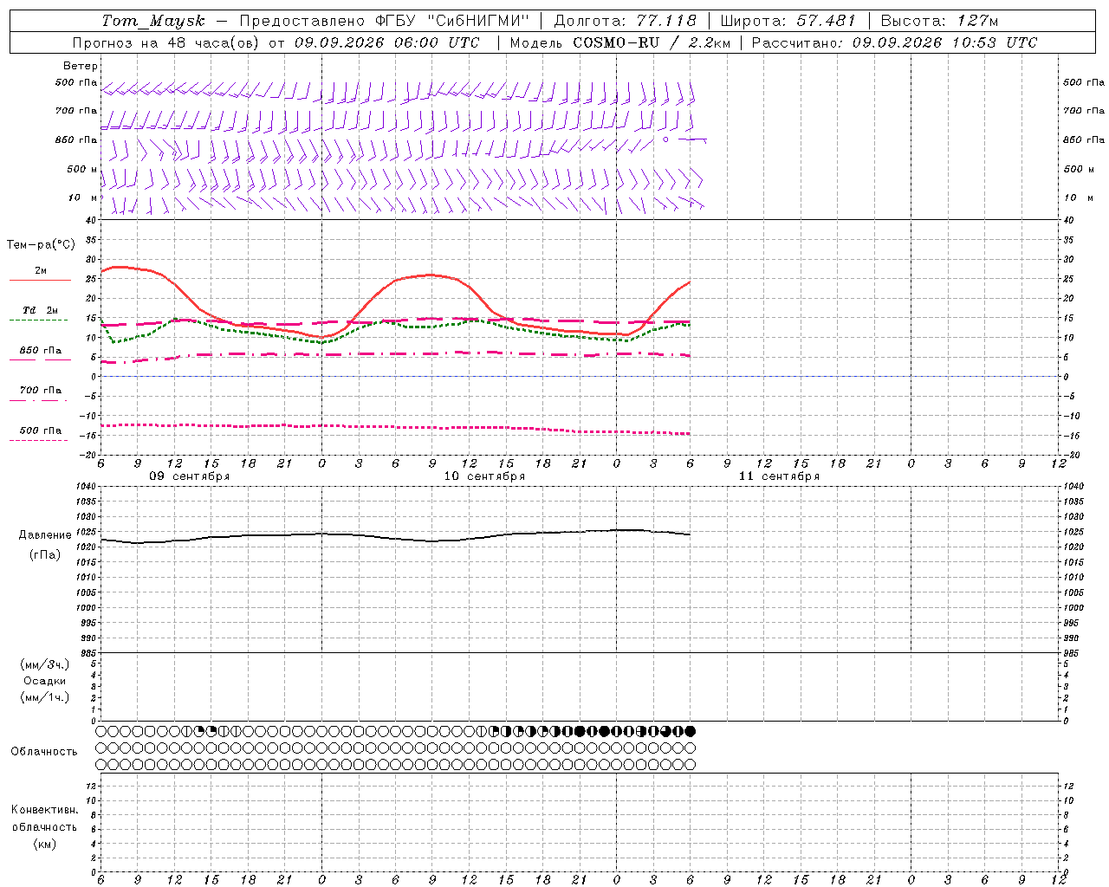This screenshot has height=887, width=1109.
Task: Click the Конвективн. облачность label
Action: pos(44,826)
